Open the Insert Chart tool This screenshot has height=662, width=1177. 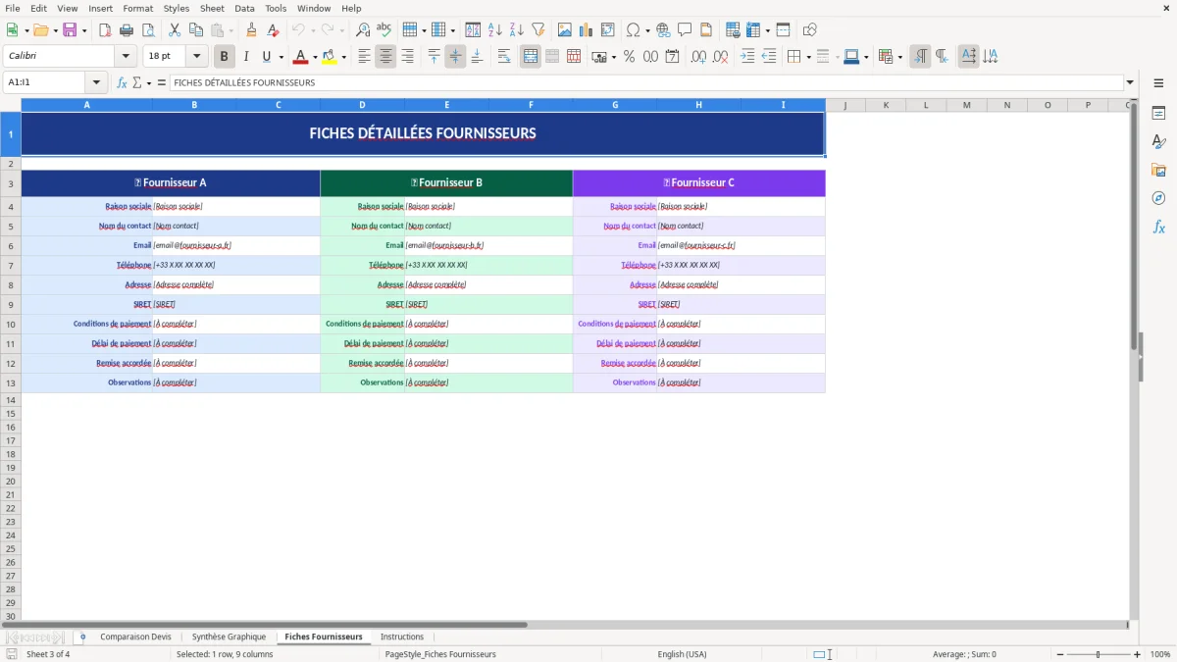coord(586,29)
